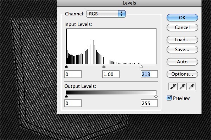Focus the input shadow field showing 0
211x140 pixels.
(x=73, y=74)
